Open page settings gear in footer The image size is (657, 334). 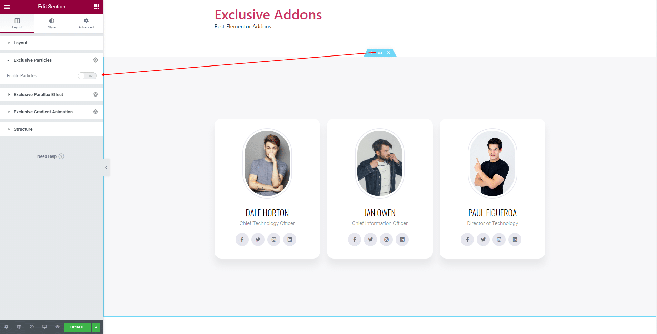[6, 327]
